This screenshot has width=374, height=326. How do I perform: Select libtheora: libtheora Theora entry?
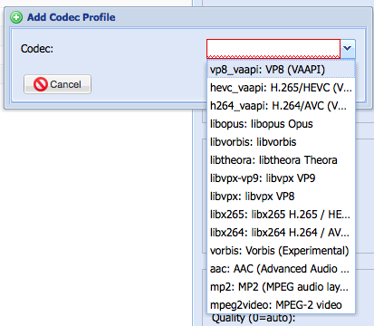(x=281, y=160)
